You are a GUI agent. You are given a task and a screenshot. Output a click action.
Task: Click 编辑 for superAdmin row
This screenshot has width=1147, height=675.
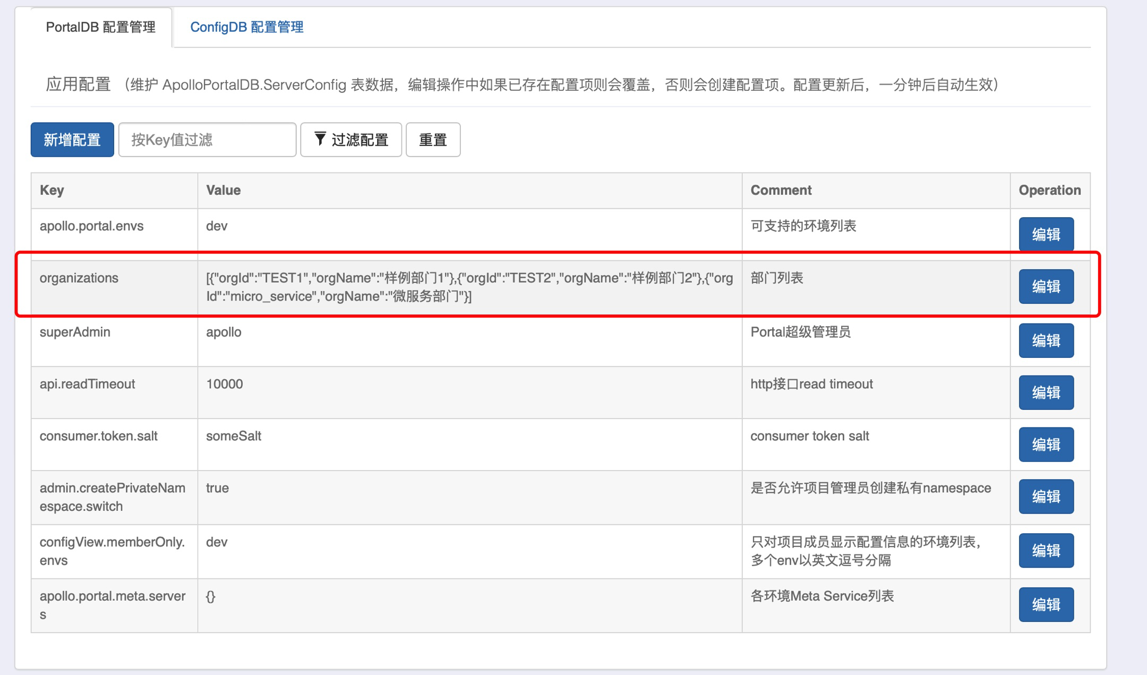click(x=1046, y=340)
